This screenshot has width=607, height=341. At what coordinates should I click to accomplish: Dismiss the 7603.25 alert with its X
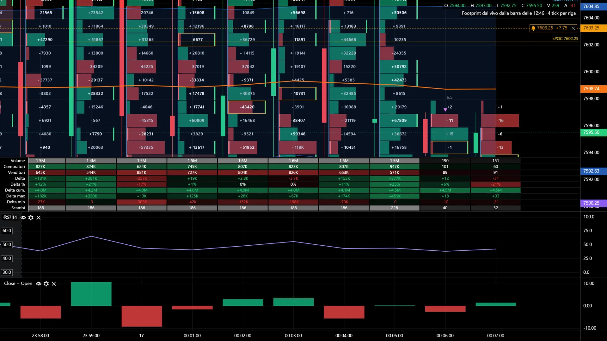(573, 28)
